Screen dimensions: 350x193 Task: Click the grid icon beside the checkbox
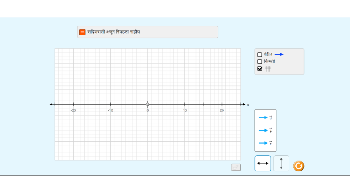coord(268,69)
